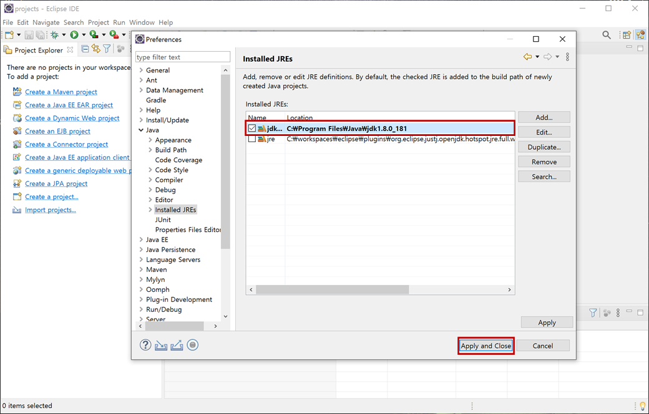Click the Edit... button
The image size is (649, 414).
(544, 132)
